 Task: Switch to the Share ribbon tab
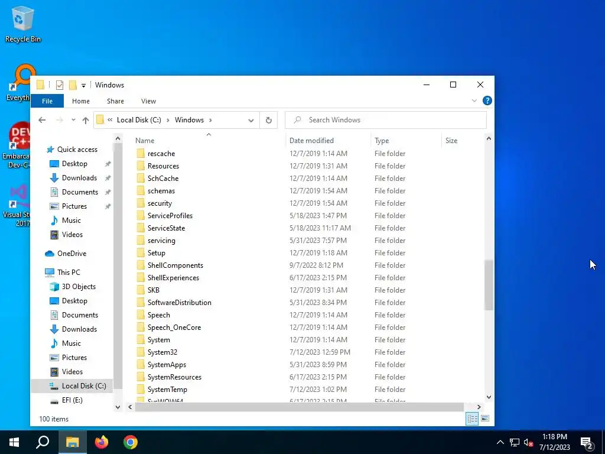(115, 101)
